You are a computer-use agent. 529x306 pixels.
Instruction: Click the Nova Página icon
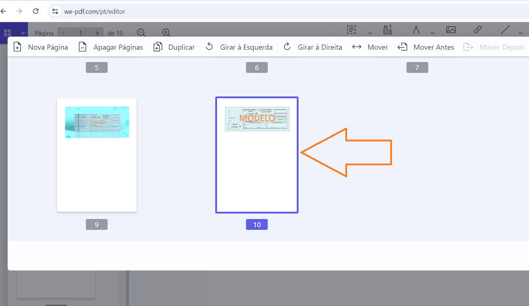[x=17, y=47]
